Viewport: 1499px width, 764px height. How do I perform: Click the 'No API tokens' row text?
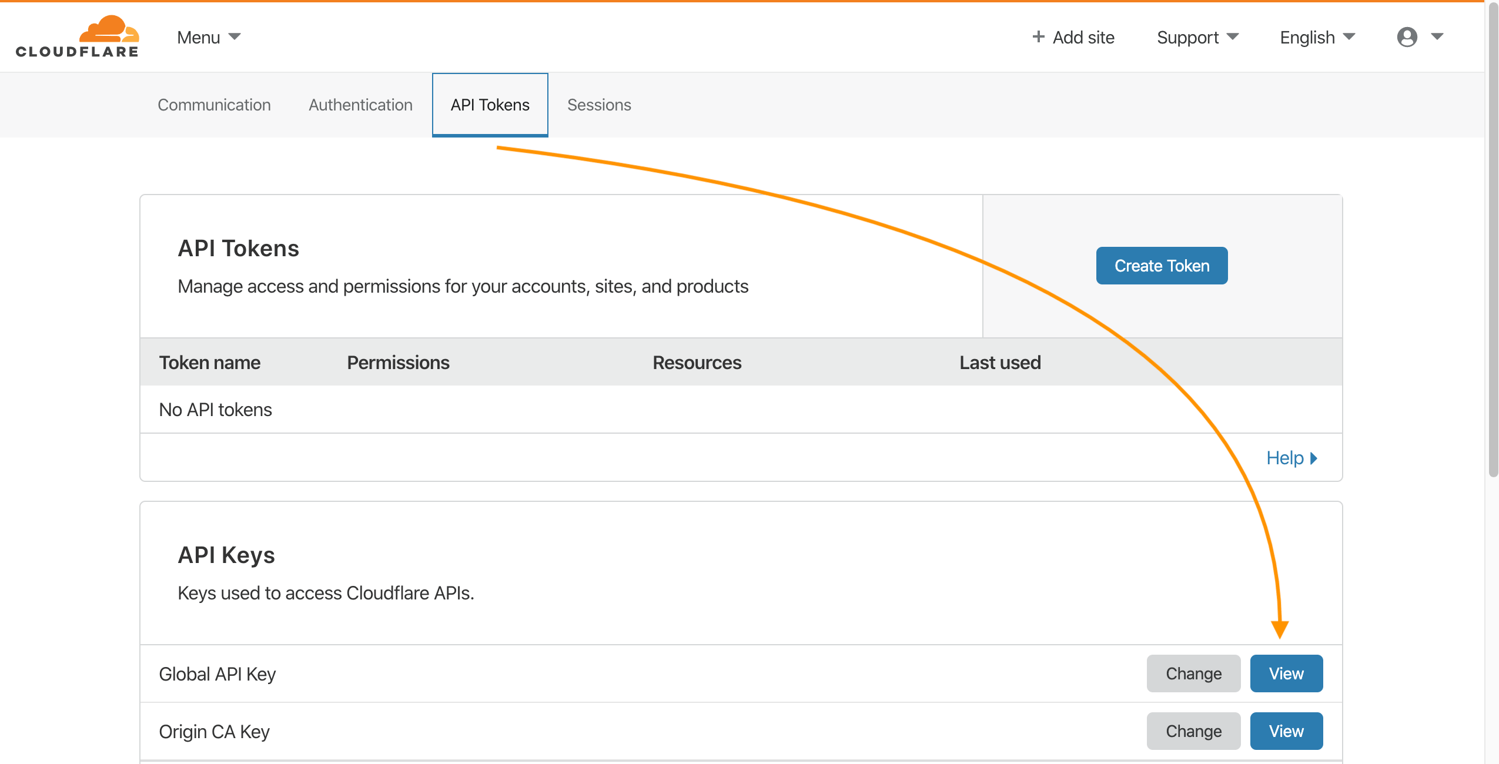(x=216, y=410)
